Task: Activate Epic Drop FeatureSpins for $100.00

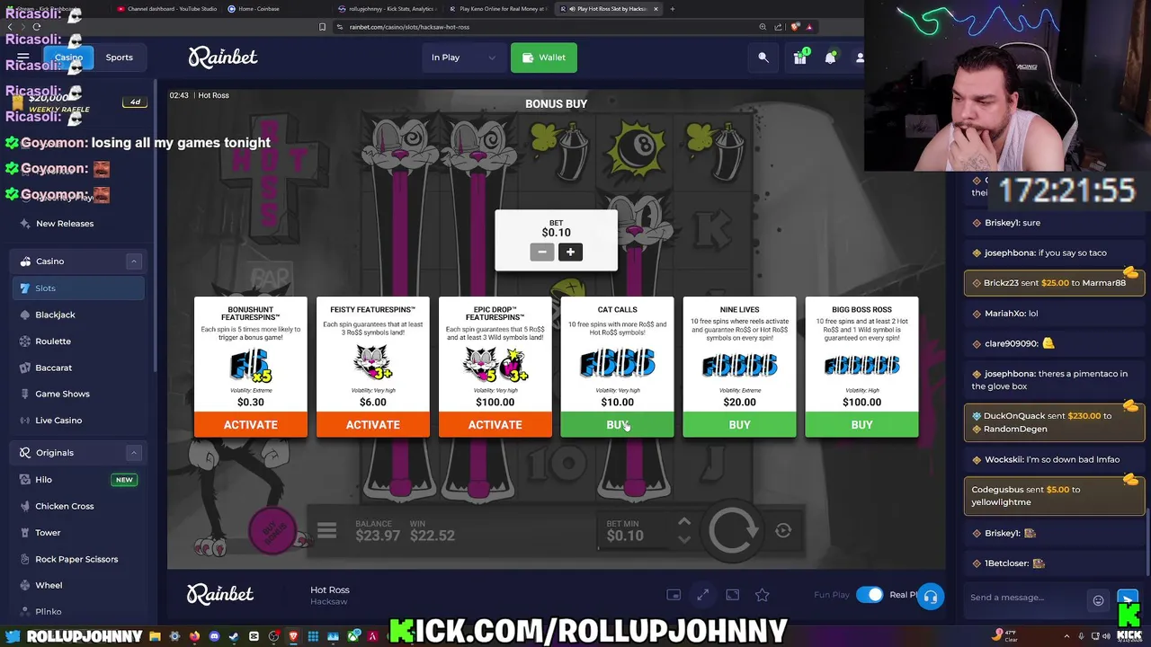Action: point(495,424)
